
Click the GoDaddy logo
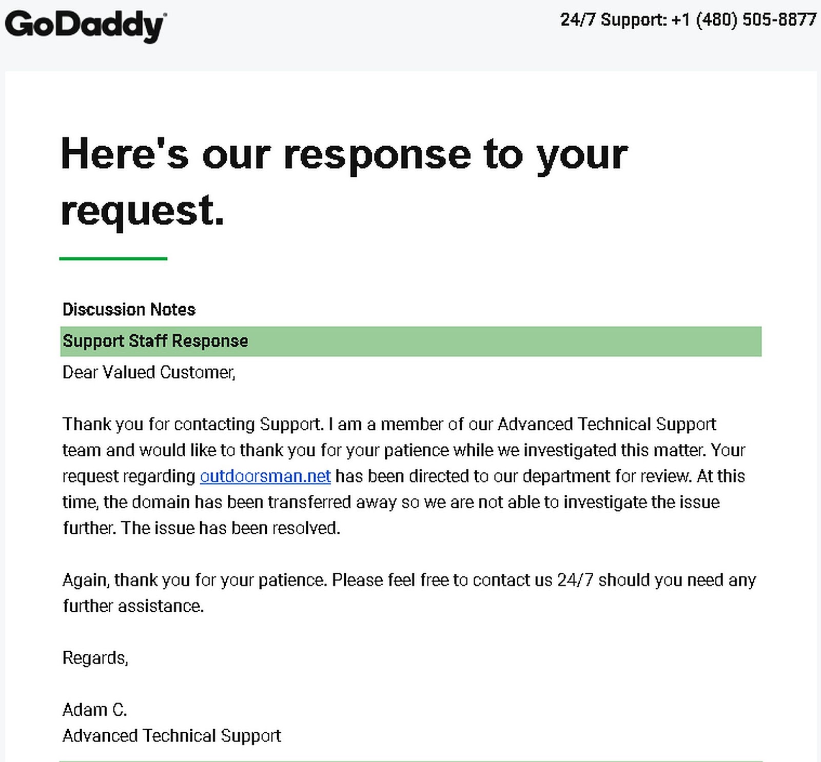tap(85, 26)
